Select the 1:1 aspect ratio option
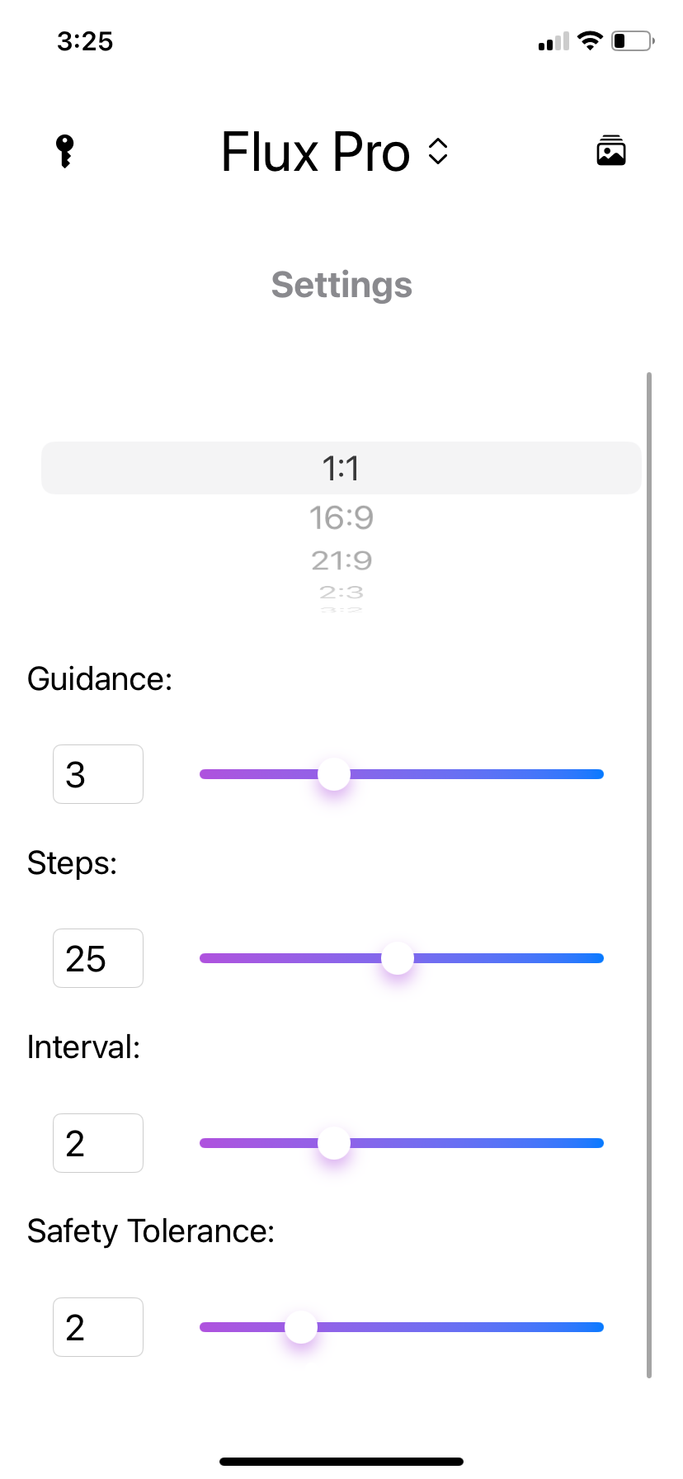683x1479 pixels. point(341,468)
